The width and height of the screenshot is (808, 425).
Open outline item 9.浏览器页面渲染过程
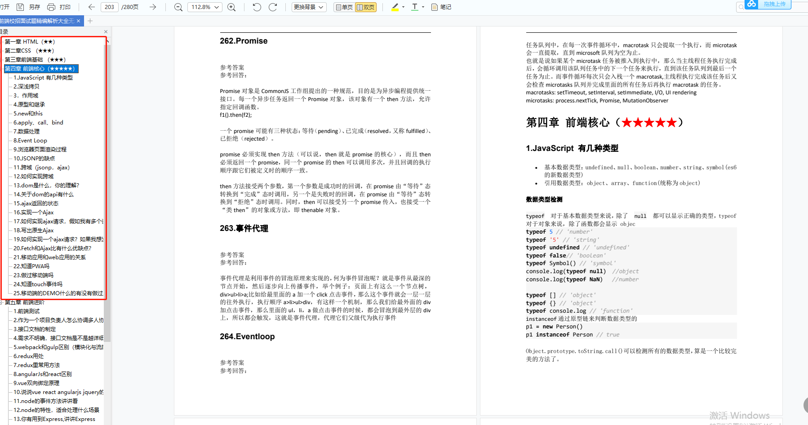[40, 150]
